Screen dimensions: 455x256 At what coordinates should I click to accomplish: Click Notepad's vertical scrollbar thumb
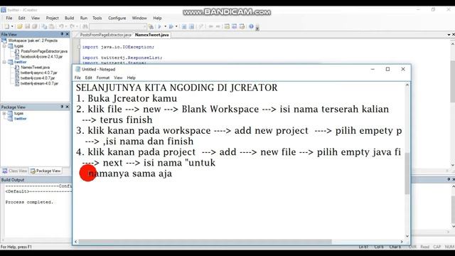click(x=407, y=174)
